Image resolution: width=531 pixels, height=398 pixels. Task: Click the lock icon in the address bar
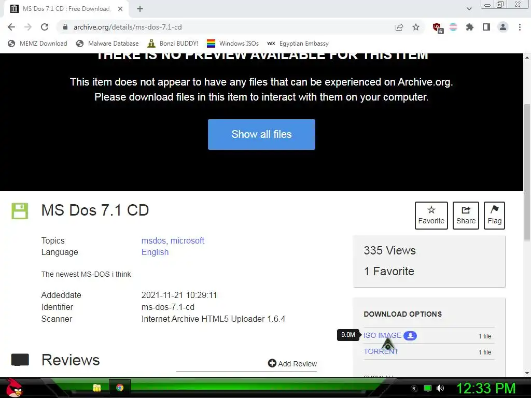pyautogui.click(x=65, y=27)
